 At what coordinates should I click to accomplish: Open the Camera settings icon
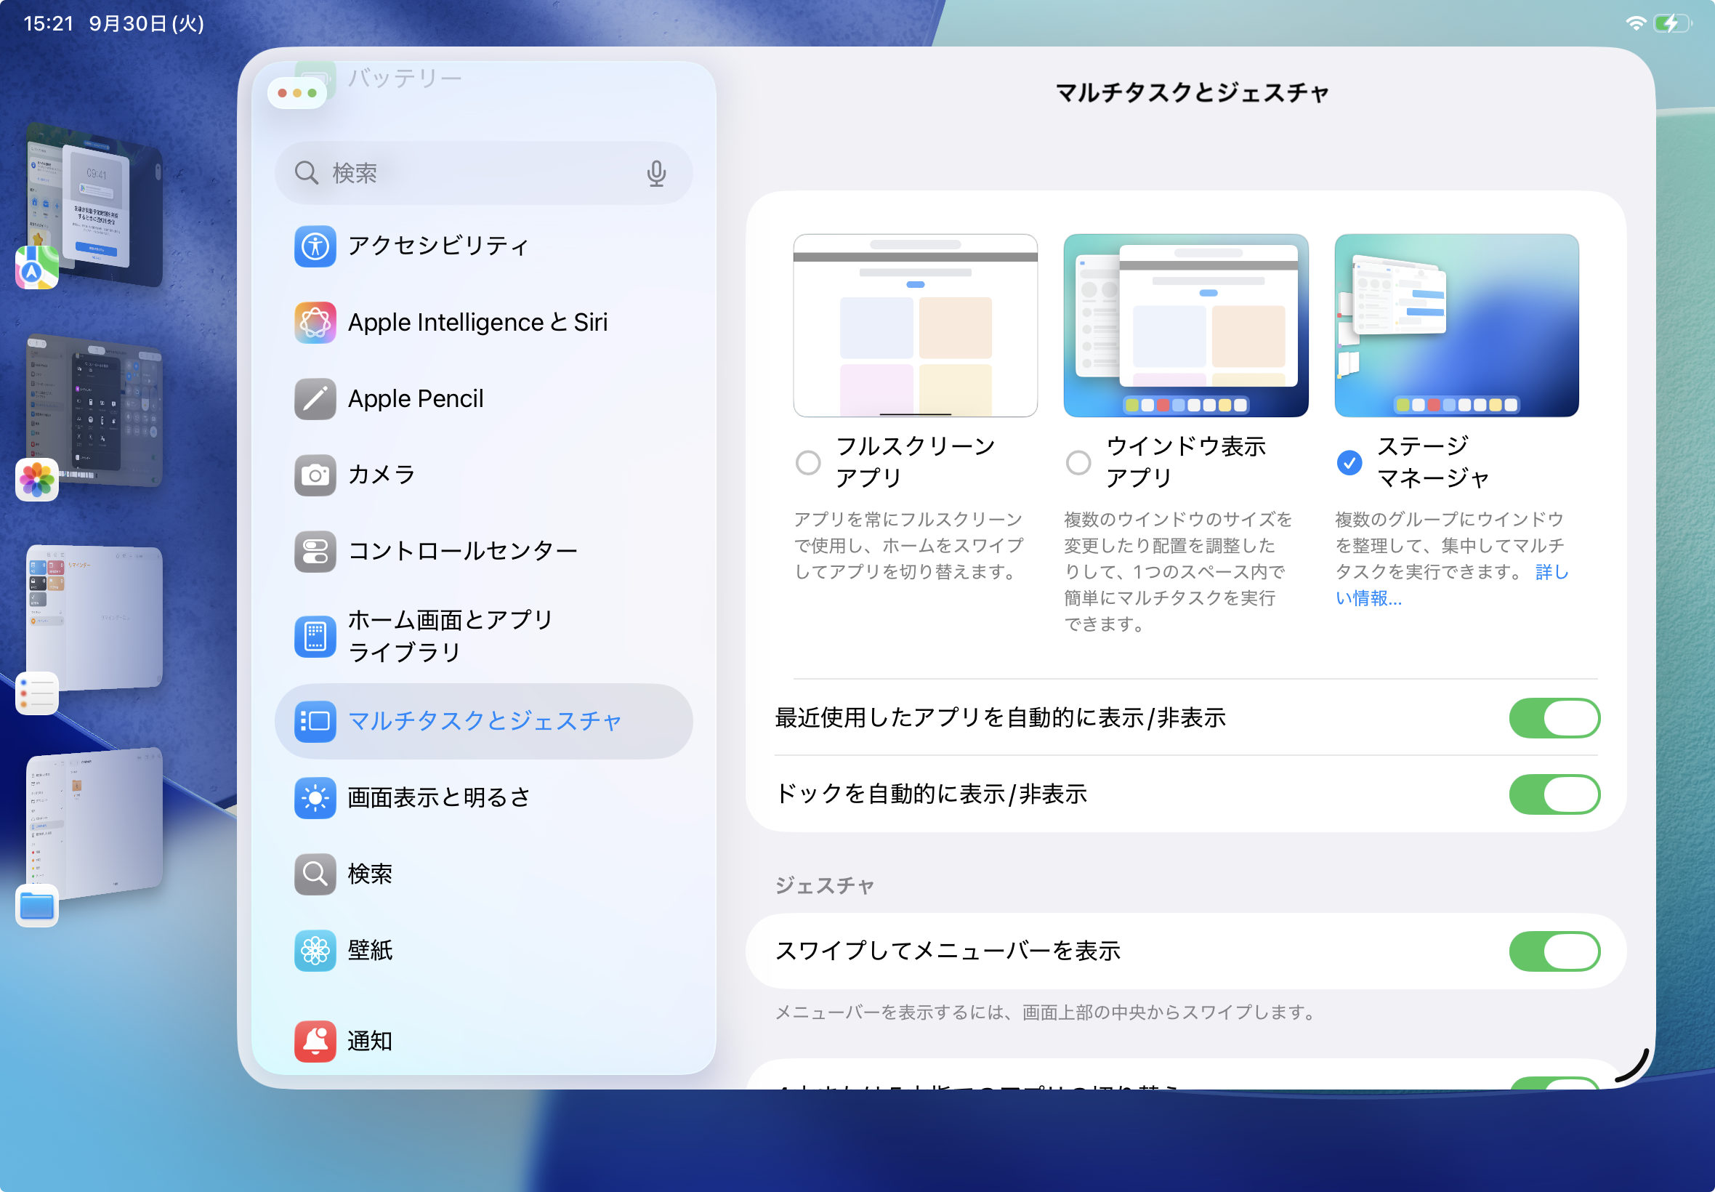315,475
